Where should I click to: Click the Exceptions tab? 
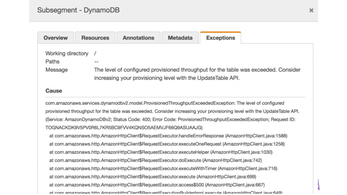click(x=220, y=38)
